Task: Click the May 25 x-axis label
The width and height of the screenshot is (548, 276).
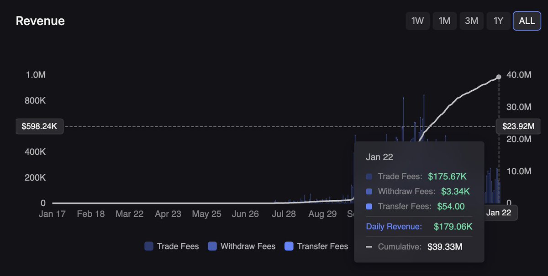Action: (x=206, y=214)
